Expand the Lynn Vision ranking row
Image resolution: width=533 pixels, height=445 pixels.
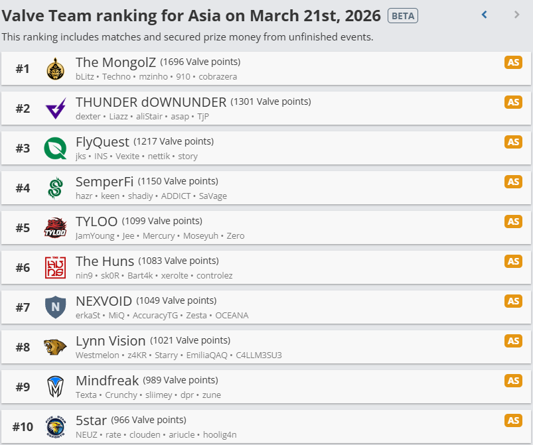[365, 347]
